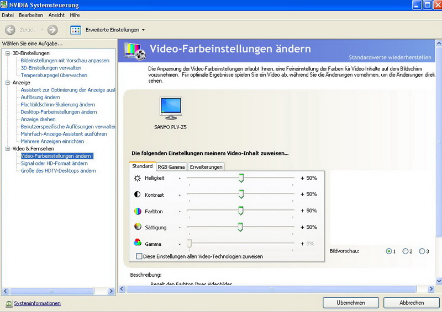Open 'Mehrfach-Anzeige-Assistent ausführen' task

64,134
